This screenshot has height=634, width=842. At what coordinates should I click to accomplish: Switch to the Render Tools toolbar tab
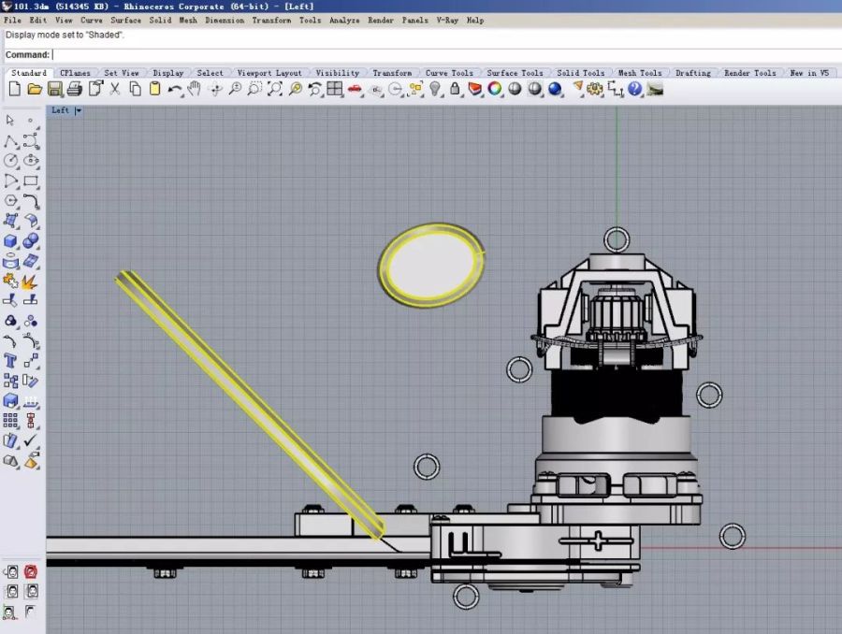coord(750,73)
